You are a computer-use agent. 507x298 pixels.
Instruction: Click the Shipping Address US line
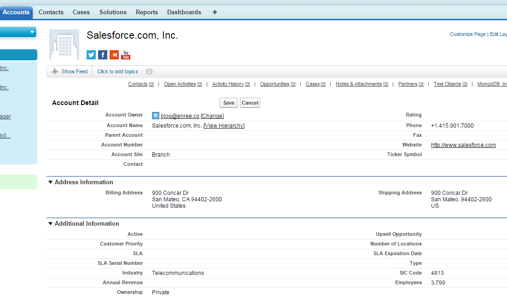435,206
